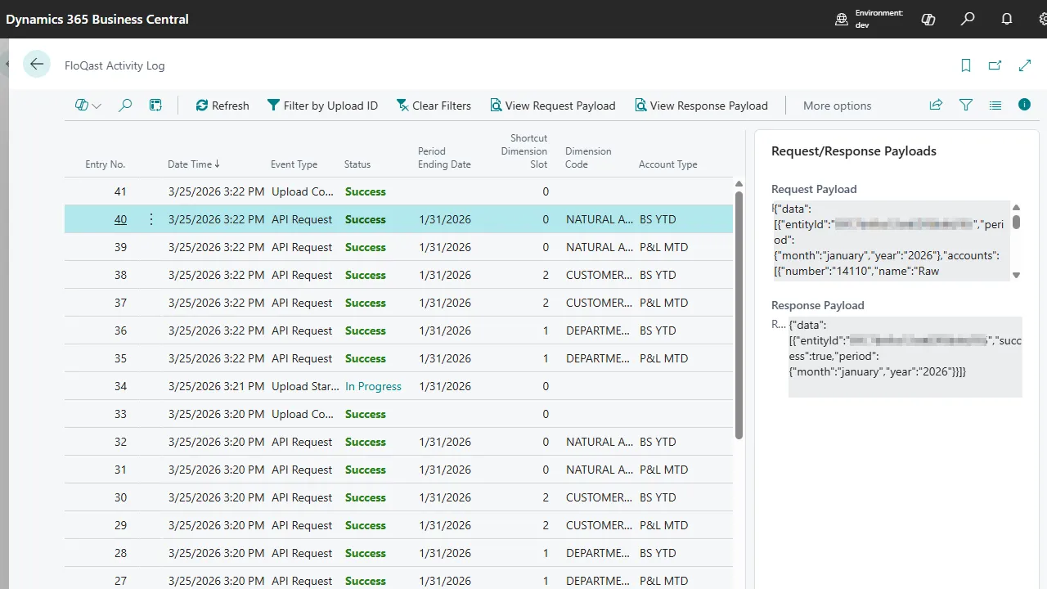
Task: Click Request Payload scroll down arrow
Action: click(1017, 276)
